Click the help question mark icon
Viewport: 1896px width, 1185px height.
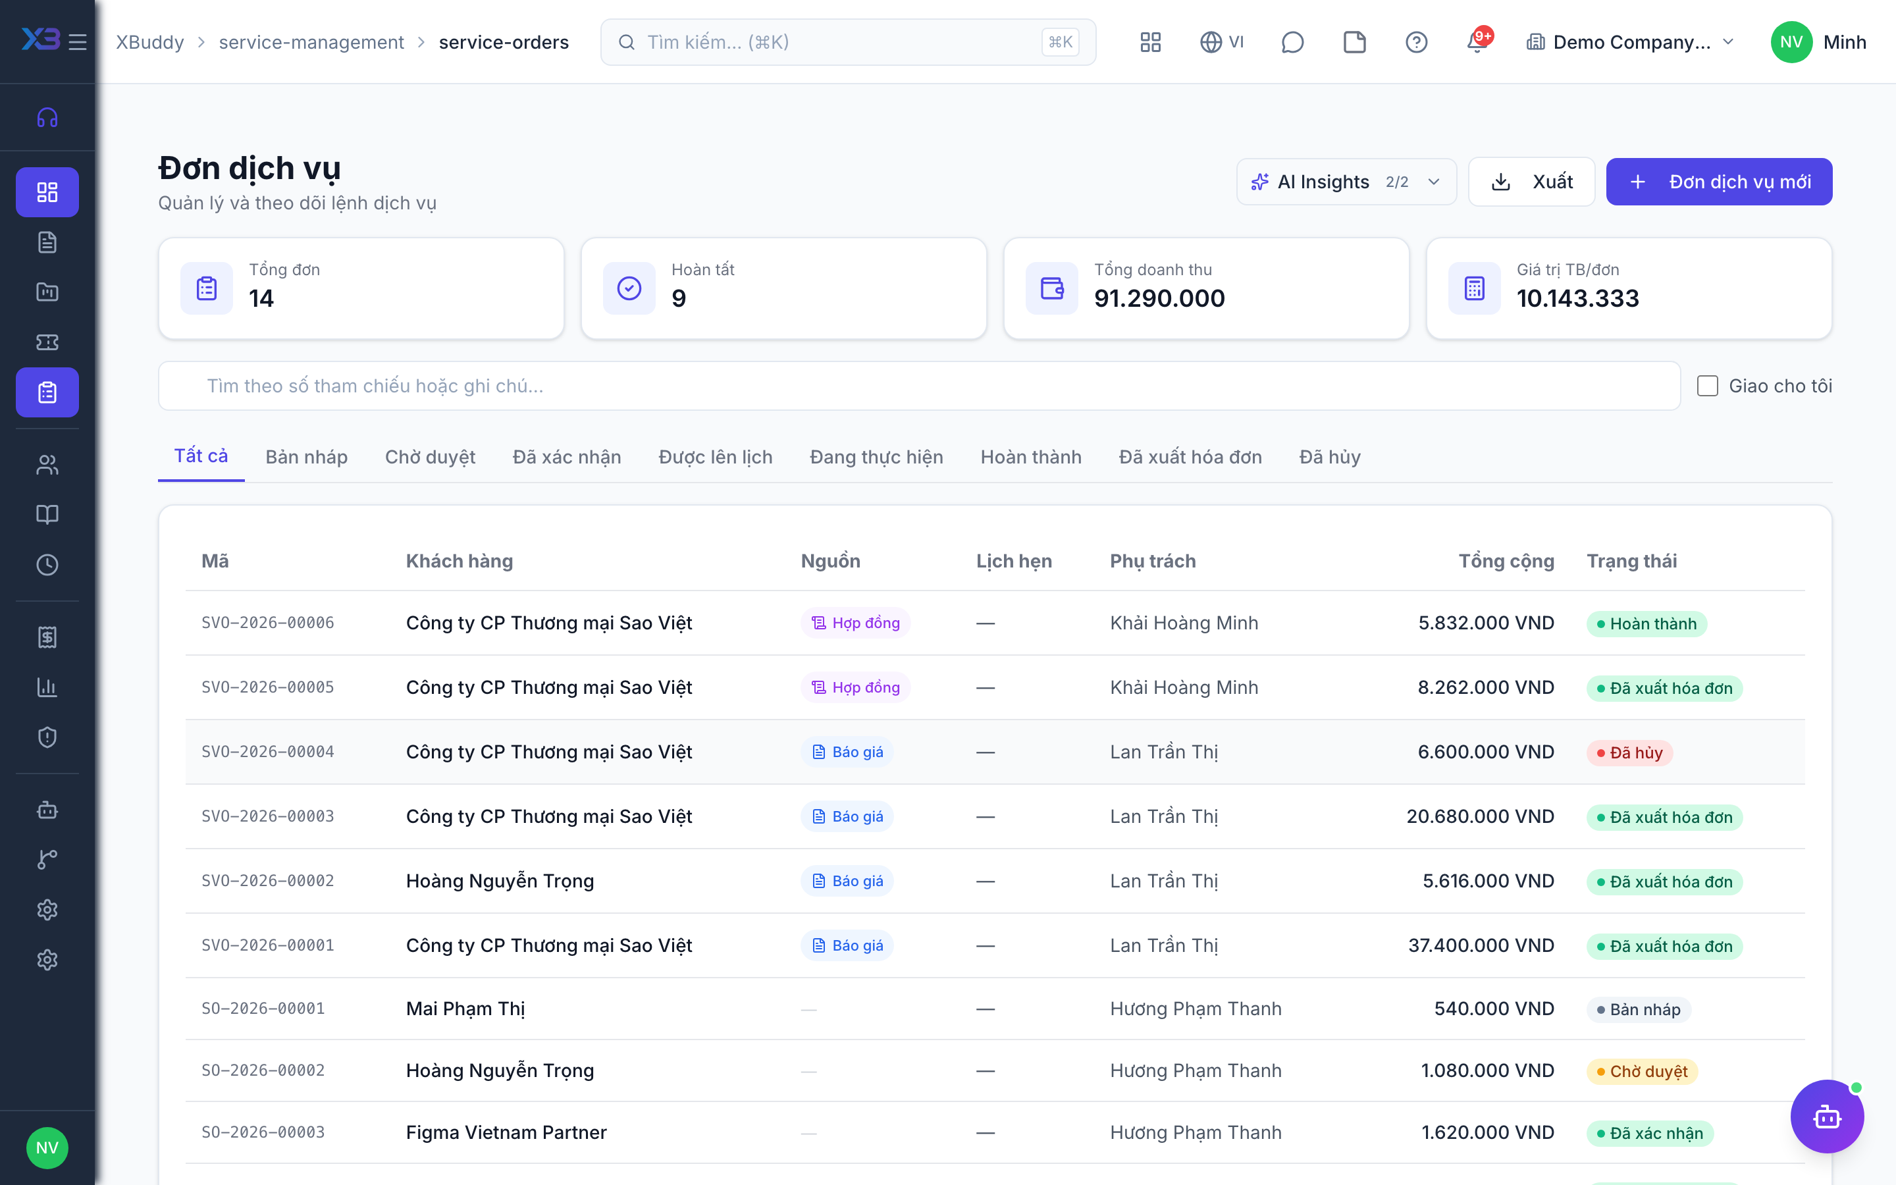pyautogui.click(x=1415, y=41)
